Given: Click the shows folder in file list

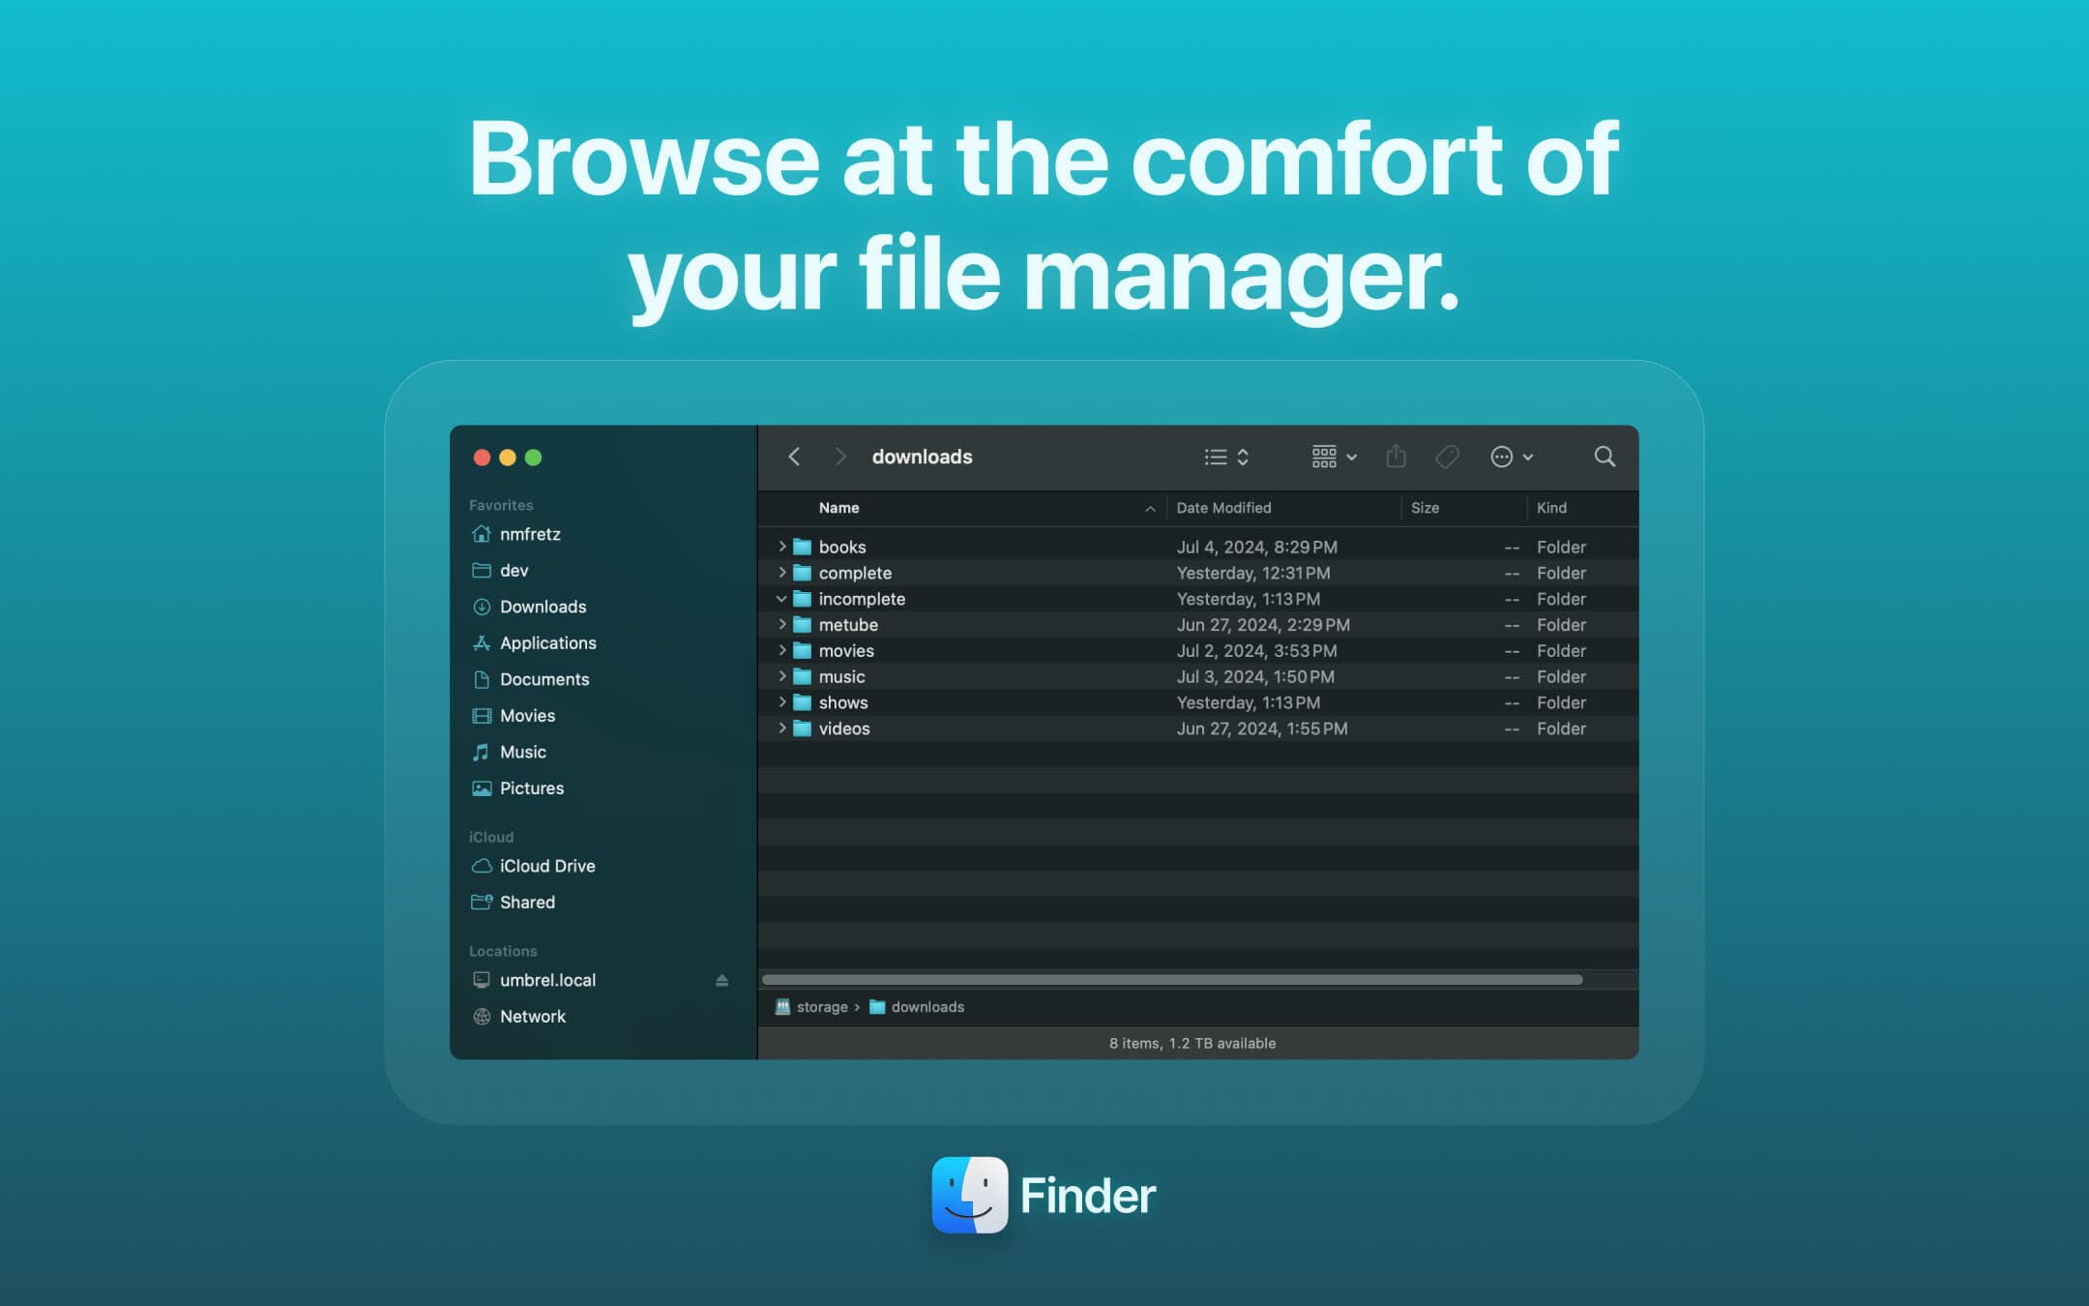Looking at the screenshot, I should [840, 701].
